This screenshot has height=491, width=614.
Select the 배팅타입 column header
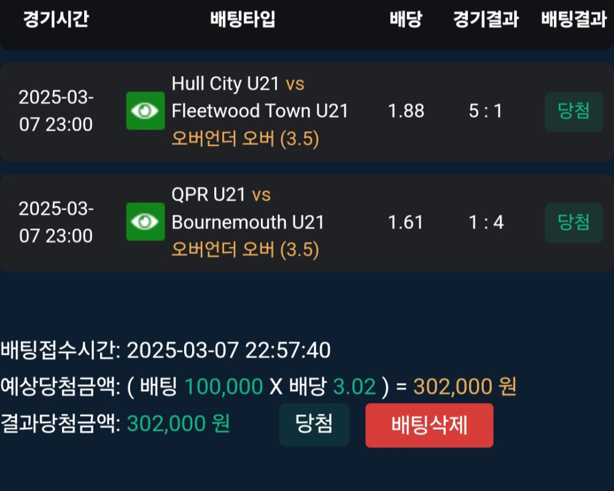[243, 20]
